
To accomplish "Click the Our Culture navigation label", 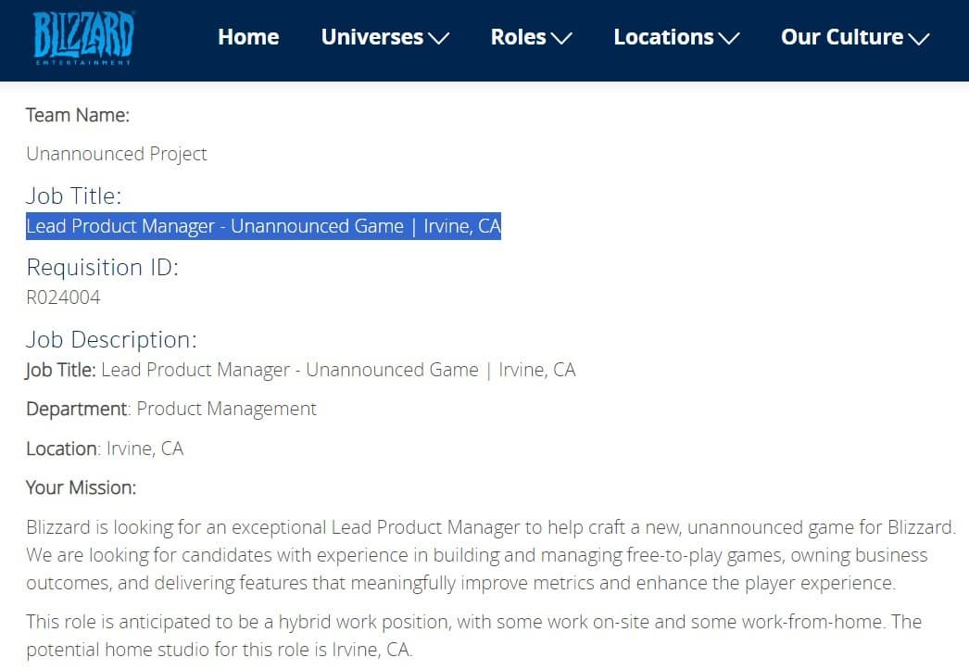I will coord(841,37).
